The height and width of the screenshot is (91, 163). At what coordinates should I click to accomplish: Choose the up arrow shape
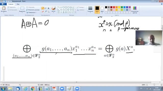73,10
